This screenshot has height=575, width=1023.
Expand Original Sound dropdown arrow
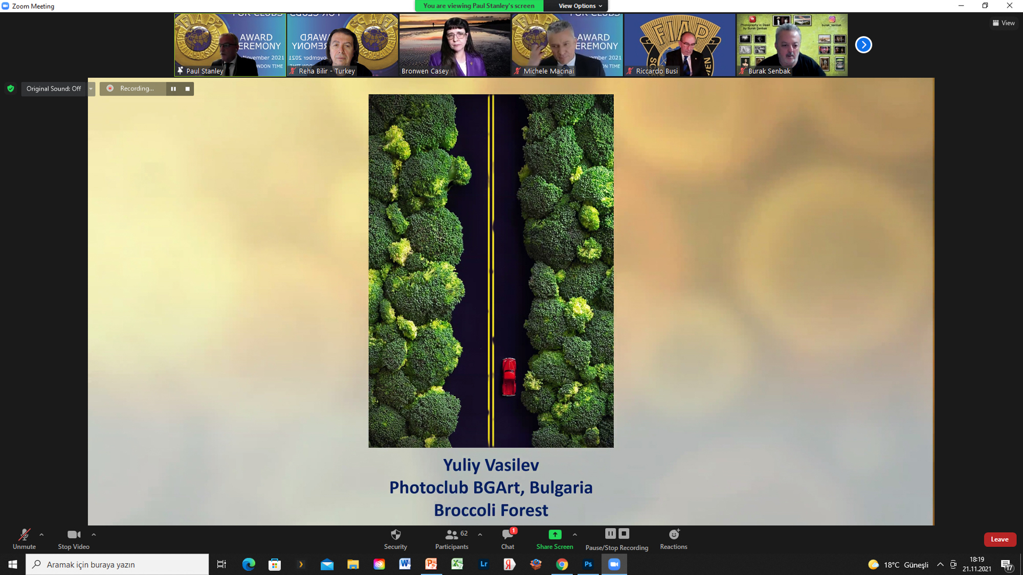tap(91, 88)
